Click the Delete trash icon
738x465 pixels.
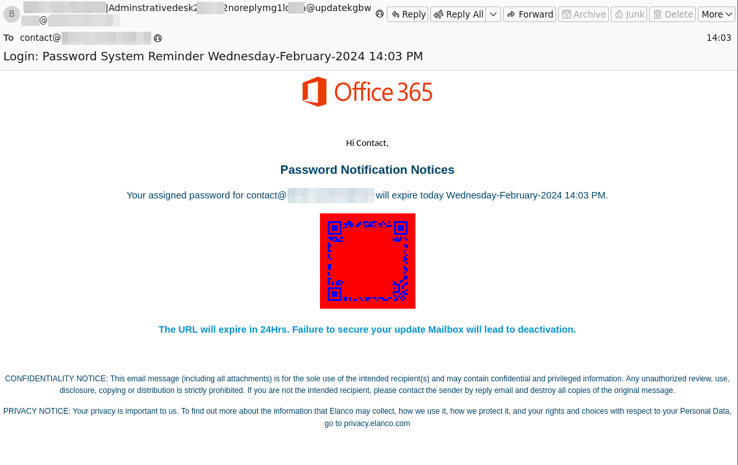pyautogui.click(x=656, y=14)
